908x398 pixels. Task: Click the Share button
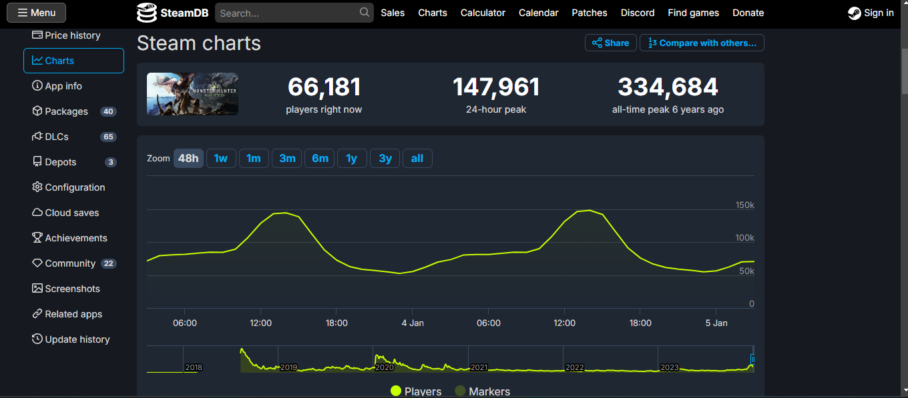click(610, 43)
